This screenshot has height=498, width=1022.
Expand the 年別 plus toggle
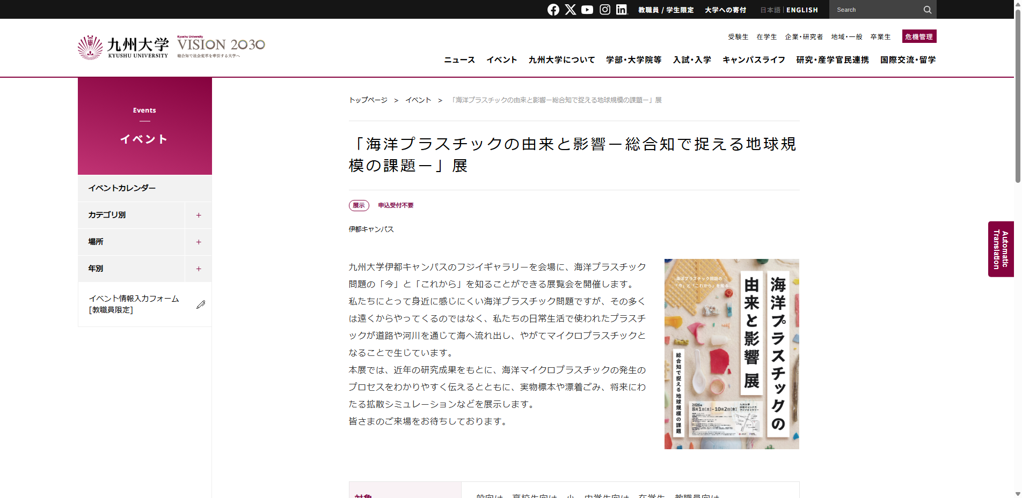199,269
